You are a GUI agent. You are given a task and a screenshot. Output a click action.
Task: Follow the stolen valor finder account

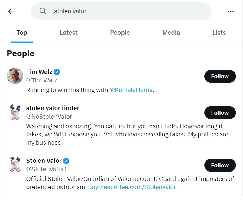220,113
